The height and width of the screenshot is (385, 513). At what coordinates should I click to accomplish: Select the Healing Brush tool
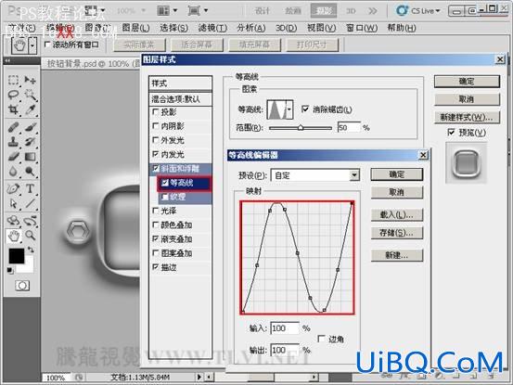[13, 127]
